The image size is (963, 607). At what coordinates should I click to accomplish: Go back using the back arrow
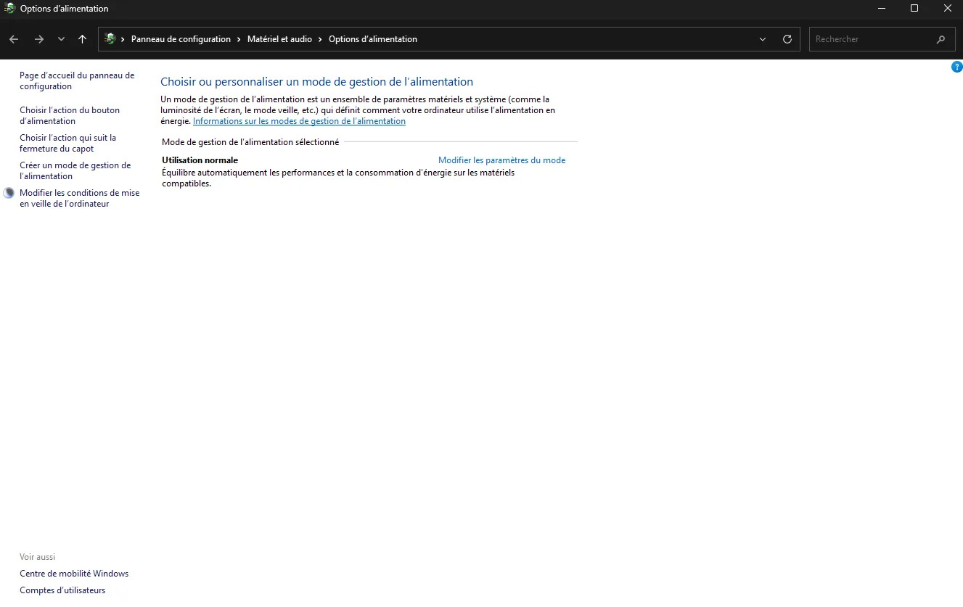[14, 39]
